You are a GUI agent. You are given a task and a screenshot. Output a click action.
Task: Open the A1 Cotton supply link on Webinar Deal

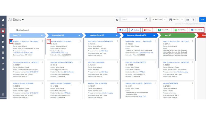coord(107,93)
